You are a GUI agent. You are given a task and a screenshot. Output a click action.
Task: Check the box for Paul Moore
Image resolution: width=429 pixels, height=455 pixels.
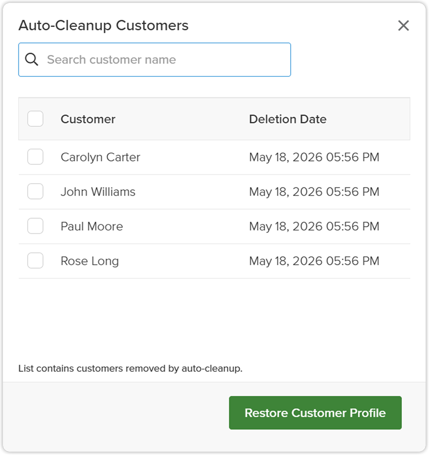(35, 226)
